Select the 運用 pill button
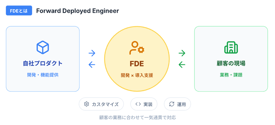This screenshot has height=125, width=275. point(177,104)
